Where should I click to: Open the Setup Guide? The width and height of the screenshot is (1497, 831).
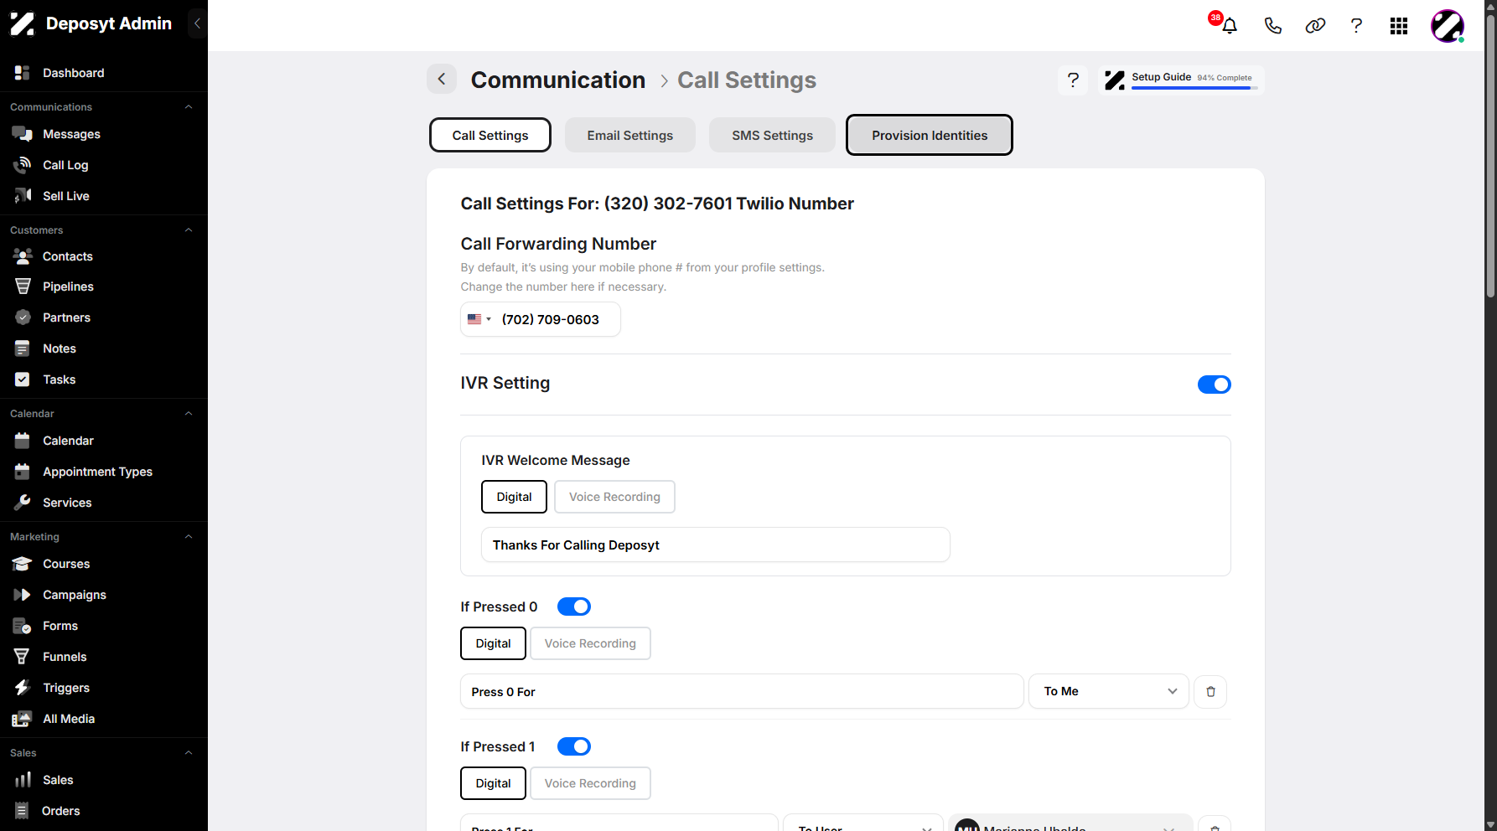point(1181,80)
